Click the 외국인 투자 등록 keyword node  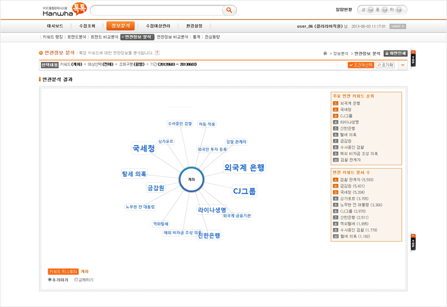click(212, 149)
